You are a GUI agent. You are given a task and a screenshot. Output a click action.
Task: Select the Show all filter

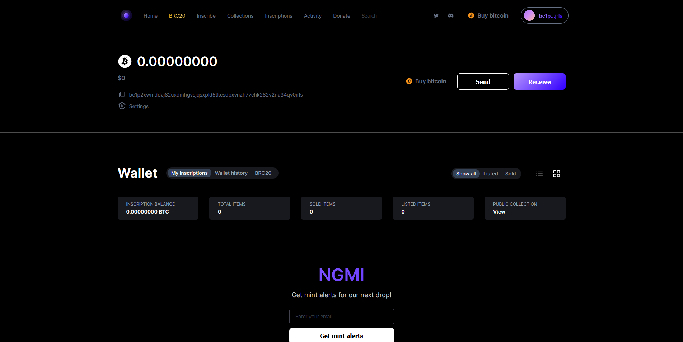point(466,174)
